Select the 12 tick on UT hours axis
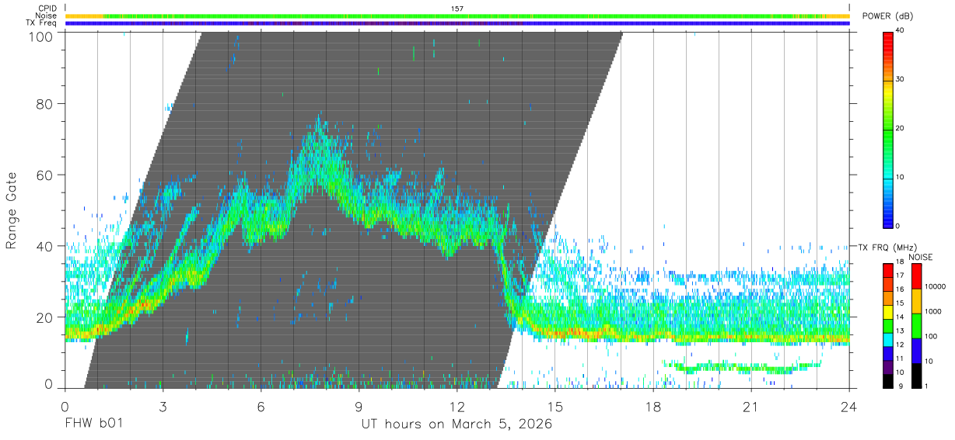This screenshot has width=955, height=440. point(457,407)
